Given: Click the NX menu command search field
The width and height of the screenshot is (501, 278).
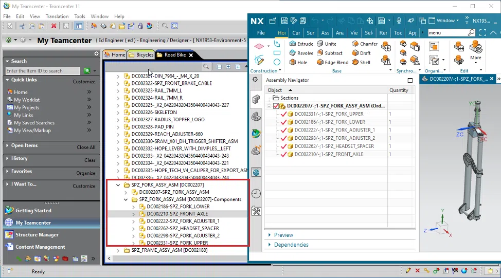Looking at the screenshot, I should 448,32.
